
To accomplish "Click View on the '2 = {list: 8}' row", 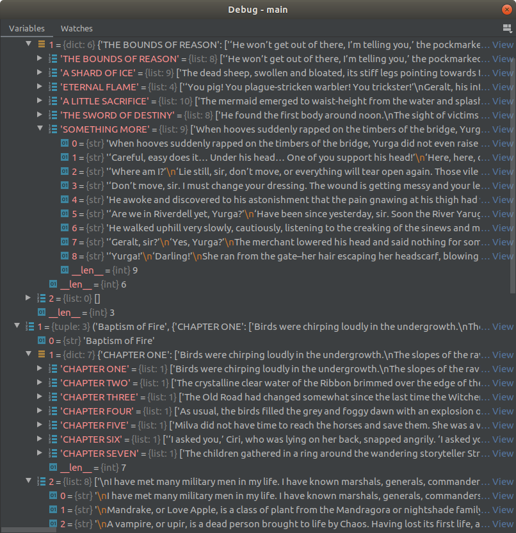I will click(x=503, y=482).
